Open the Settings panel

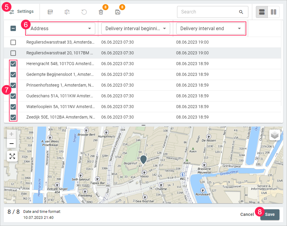pyautogui.click(x=22, y=12)
